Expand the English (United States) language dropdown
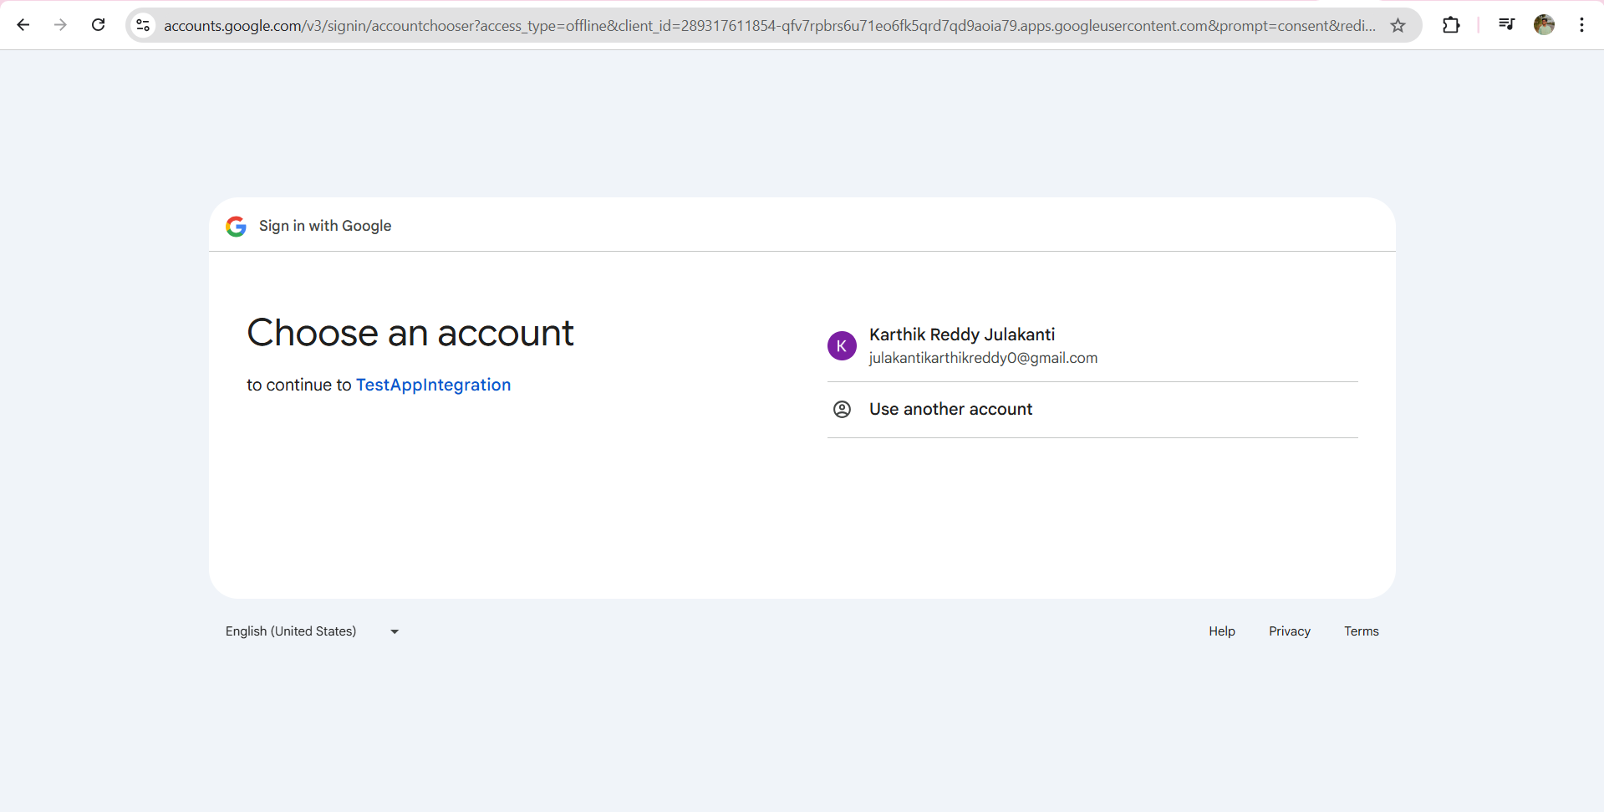The width and height of the screenshot is (1604, 812). [291, 631]
